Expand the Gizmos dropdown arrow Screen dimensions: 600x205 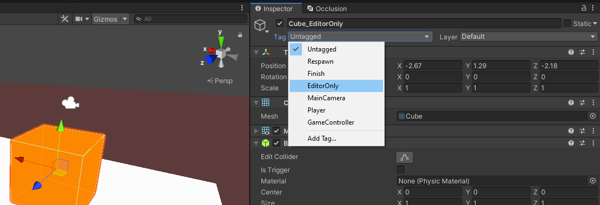pyautogui.click(x=124, y=19)
